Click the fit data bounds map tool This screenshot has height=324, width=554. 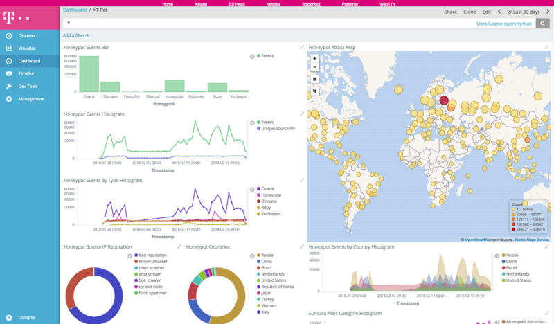[x=314, y=91]
